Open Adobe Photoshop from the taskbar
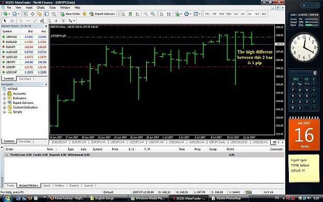This screenshot has height=202, width=323. (x=228, y=198)
